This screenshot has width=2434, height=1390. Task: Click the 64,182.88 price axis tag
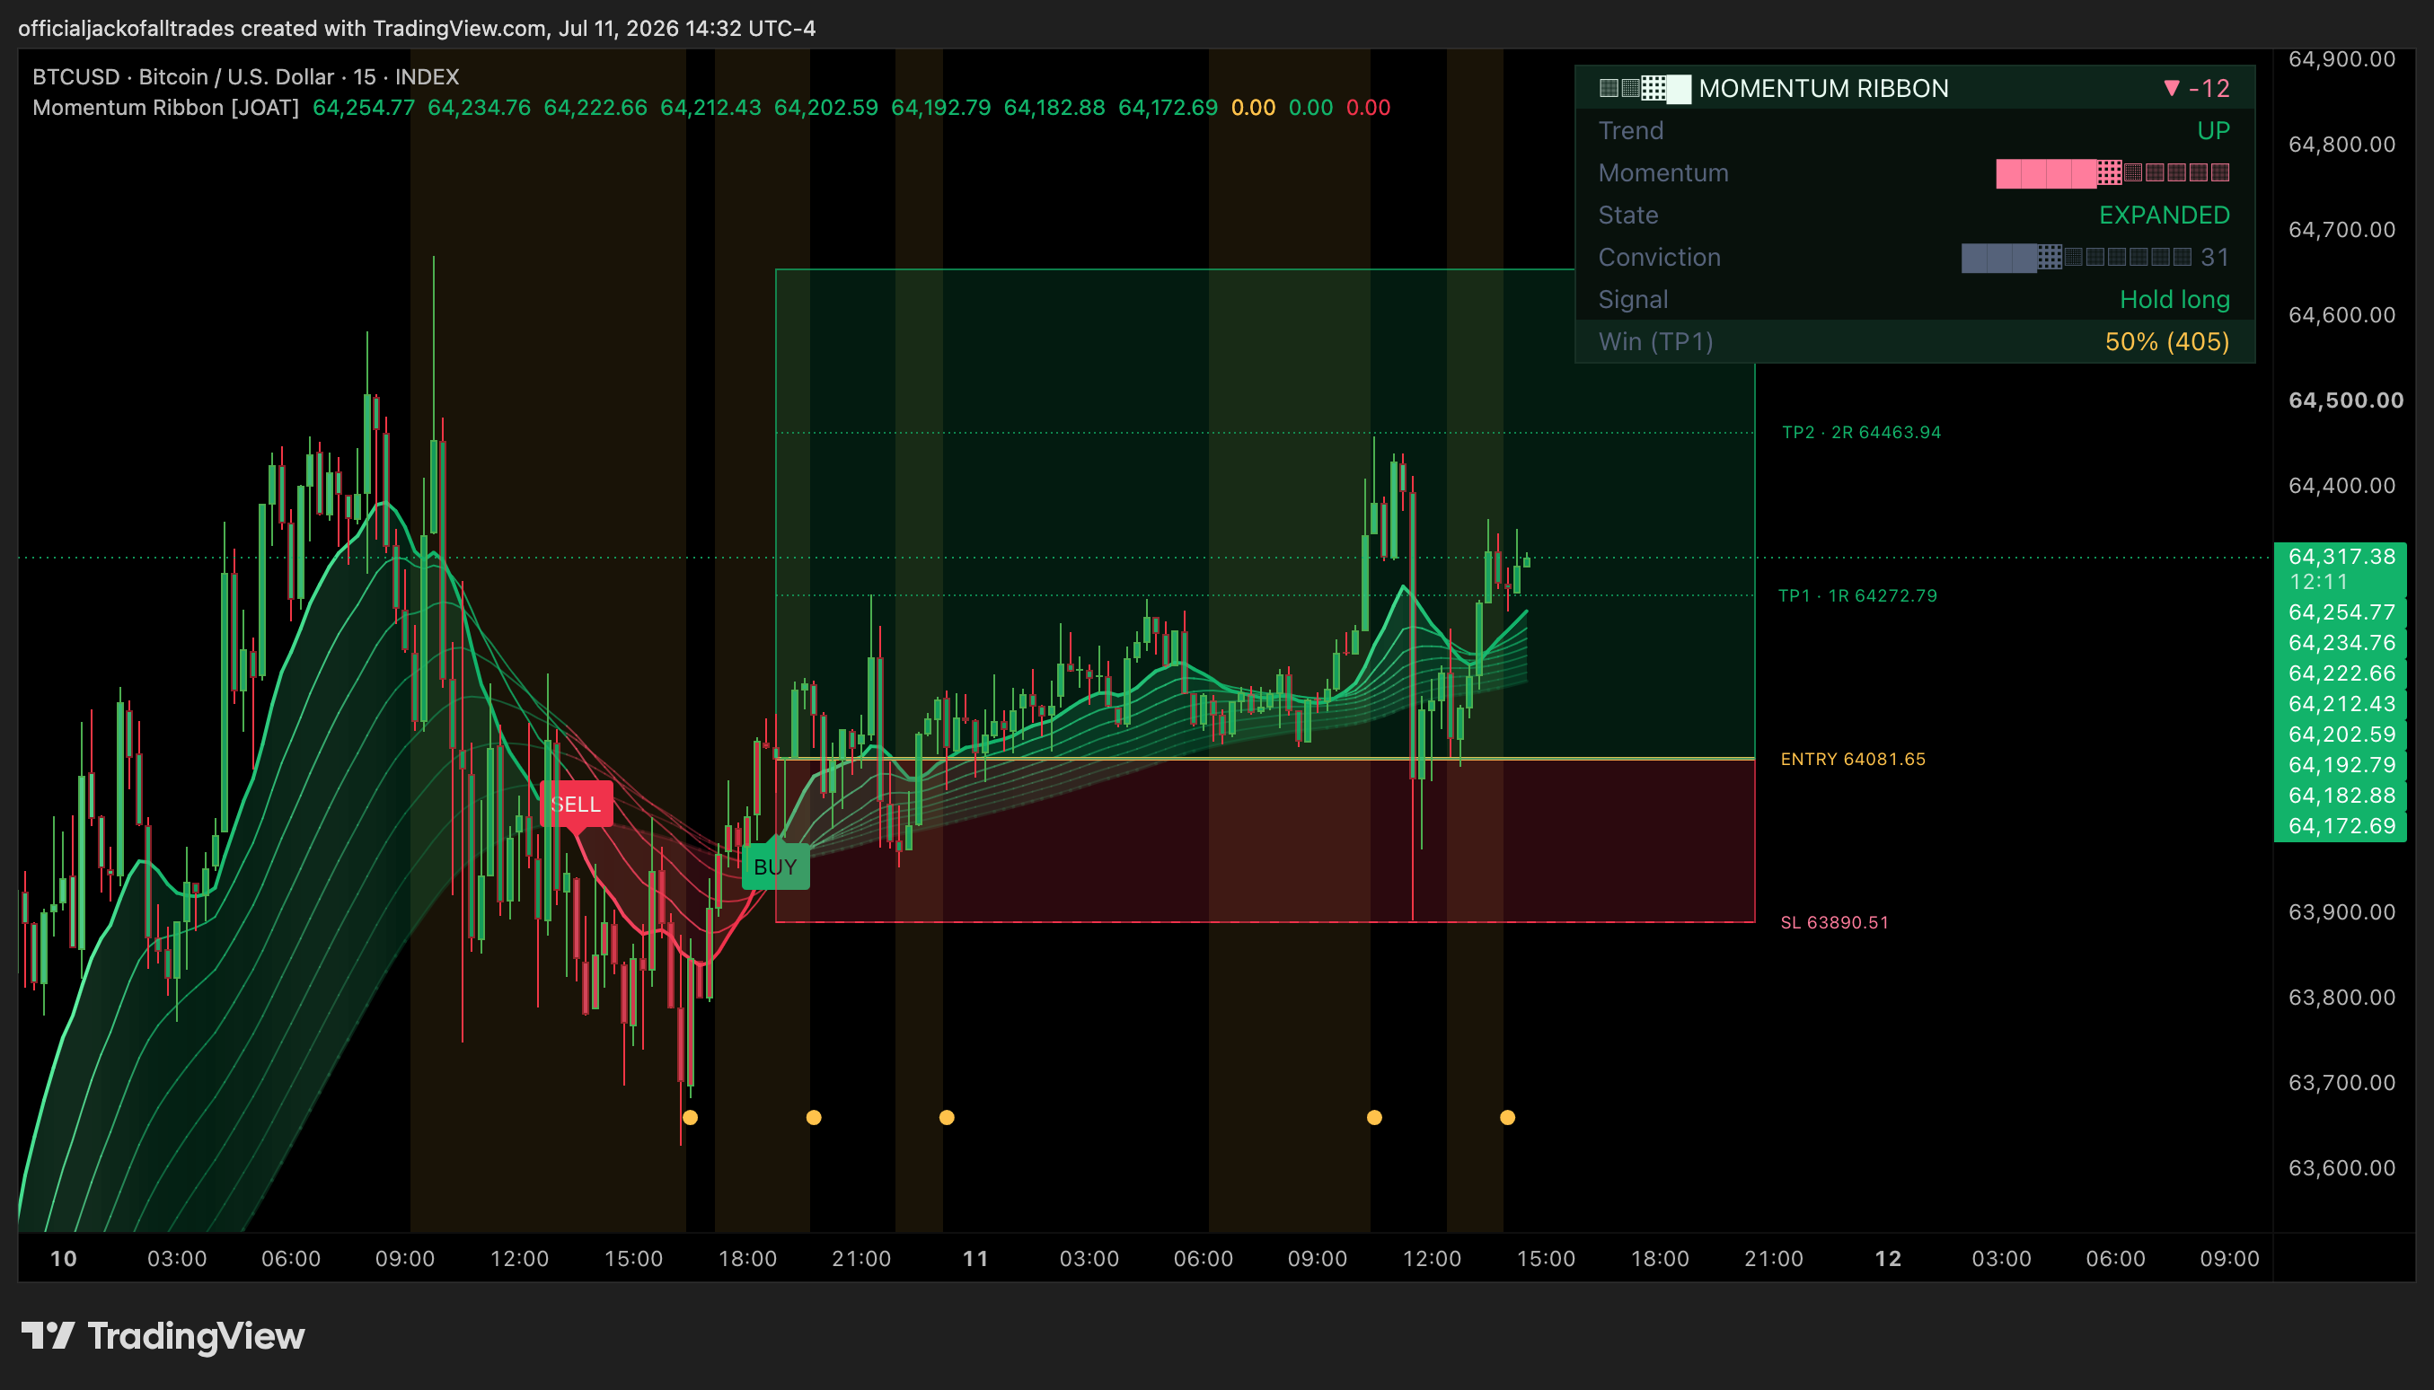[2341, 796]
